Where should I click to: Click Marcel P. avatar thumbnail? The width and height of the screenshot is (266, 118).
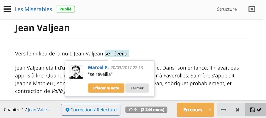76,72
